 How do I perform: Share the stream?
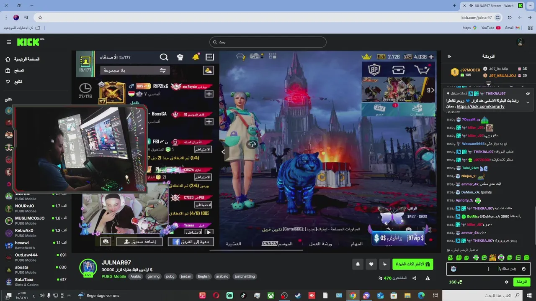point(414,278)
